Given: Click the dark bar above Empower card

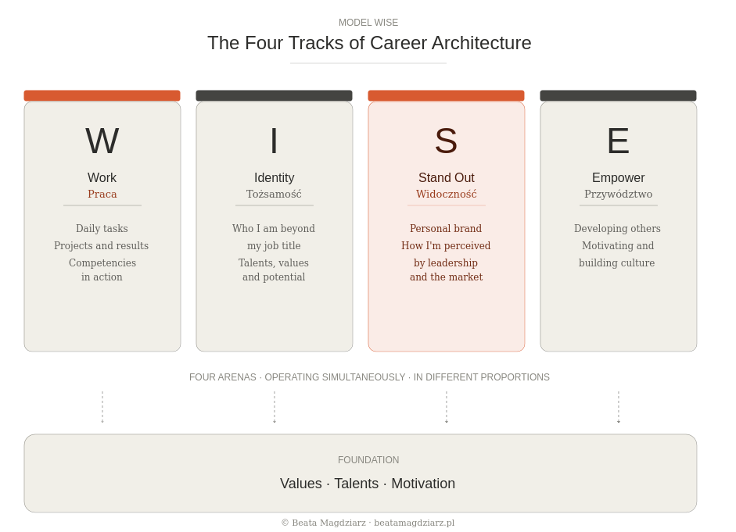Looking at the screenshot, I should (x=618, y=95).
